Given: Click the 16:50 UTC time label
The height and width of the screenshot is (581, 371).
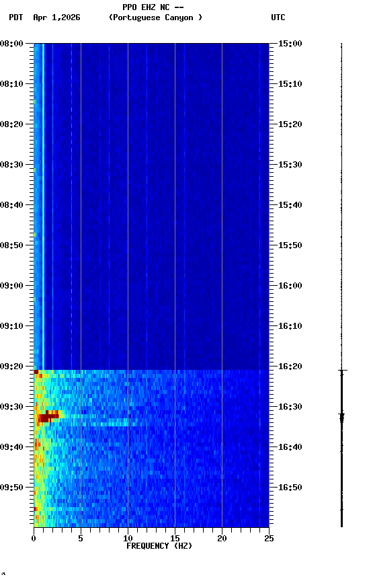Looking at the screenshot, I should [x=290, y=488].
